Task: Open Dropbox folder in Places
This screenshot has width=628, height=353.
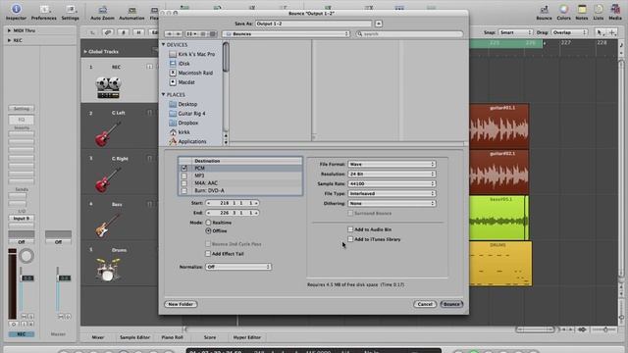Action: (183, 123)
